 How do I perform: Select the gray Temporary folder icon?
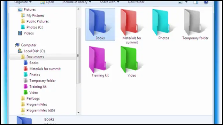(x=195, y=22)
